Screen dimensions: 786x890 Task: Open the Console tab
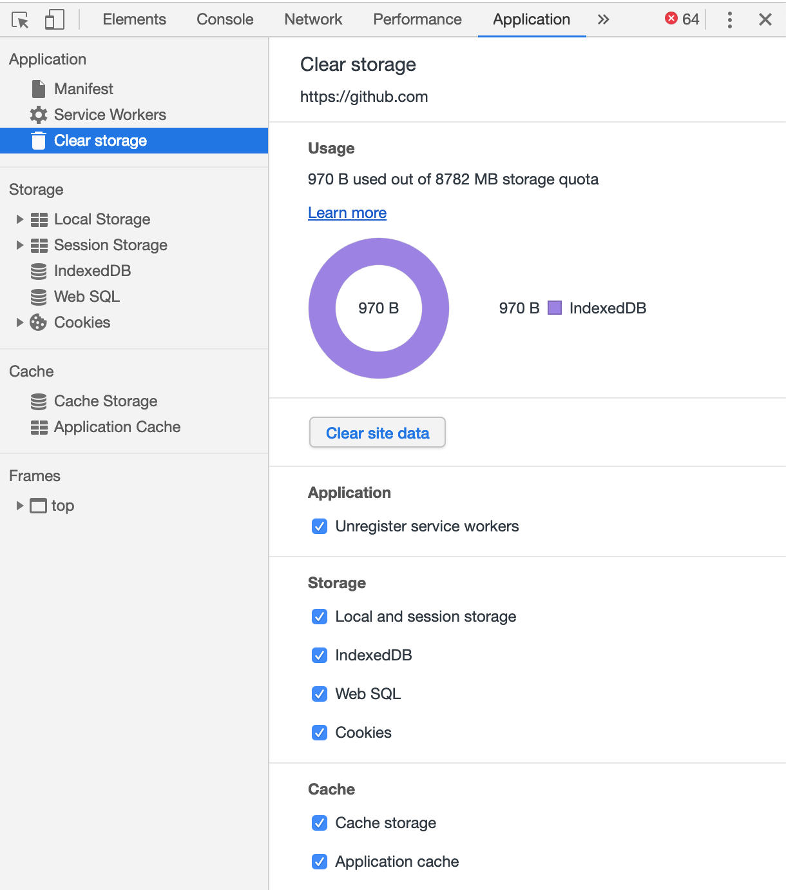click(x=224, y=19)
